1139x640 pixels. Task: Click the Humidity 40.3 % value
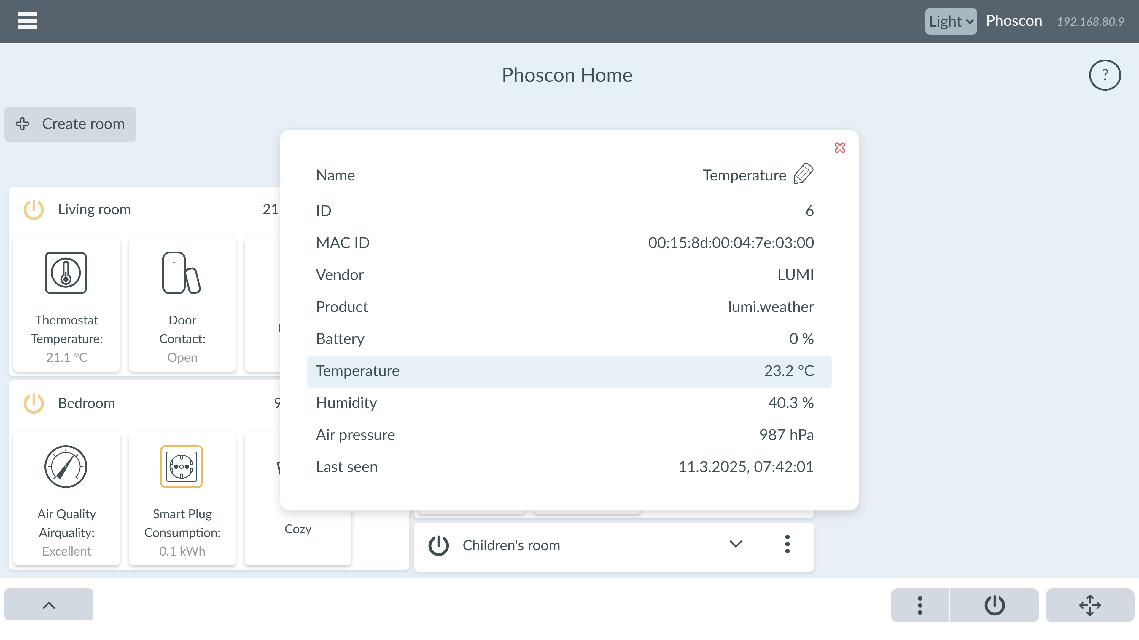coord(790,403)
